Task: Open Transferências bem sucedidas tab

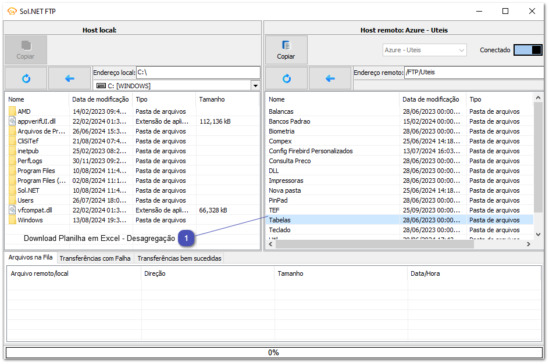Action: point(179,258)
